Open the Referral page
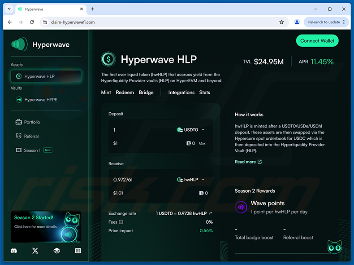The width and height of the screenshot is (354, 265). click(27, 136)
